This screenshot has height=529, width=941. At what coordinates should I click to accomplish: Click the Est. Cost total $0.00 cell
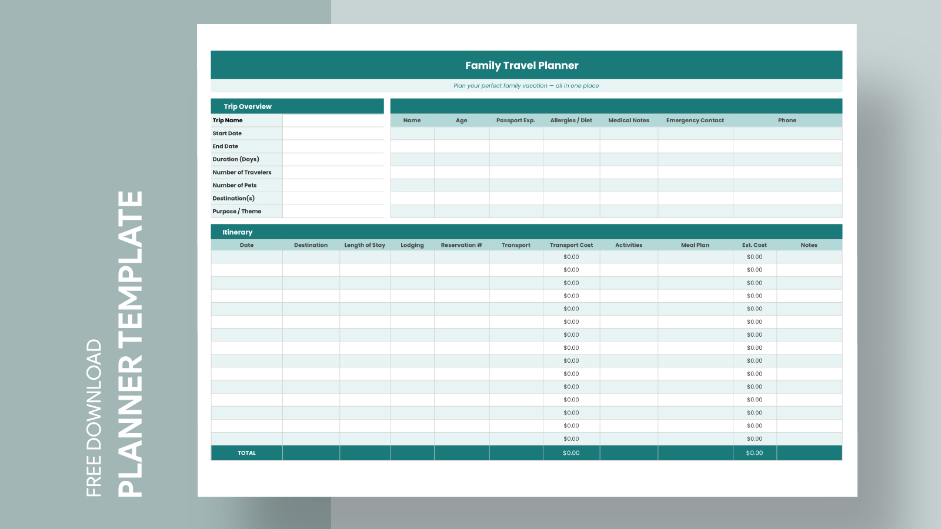pos(755,453)
